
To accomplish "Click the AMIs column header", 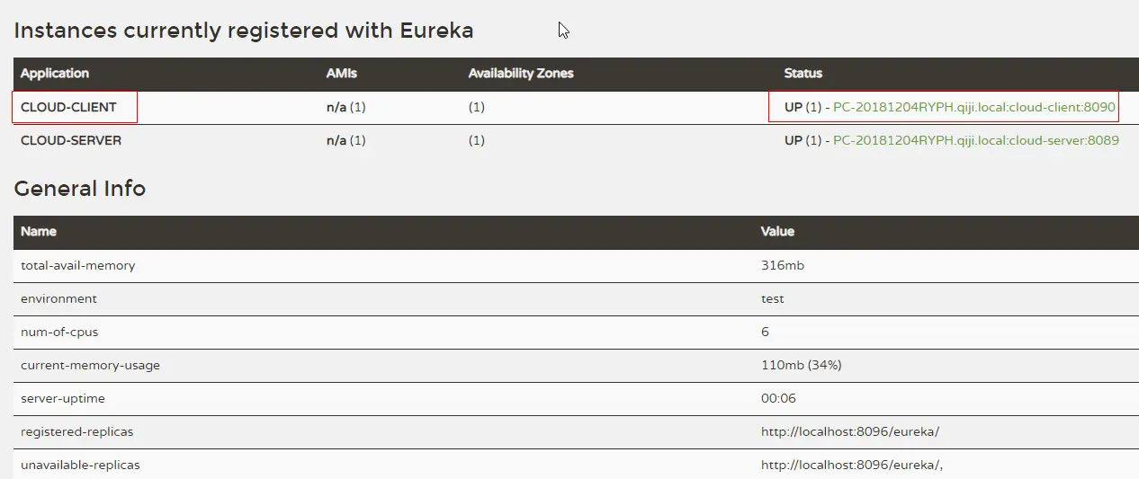I will pyautogui.click(x=341, y=74).
